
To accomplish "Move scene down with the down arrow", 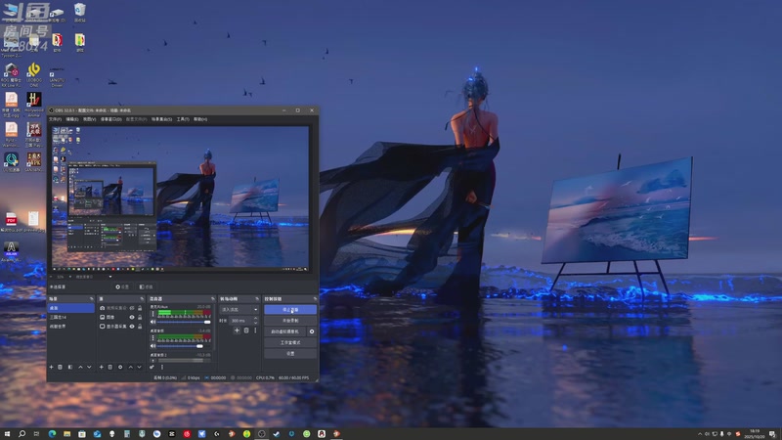I will (x=89, y=368).
